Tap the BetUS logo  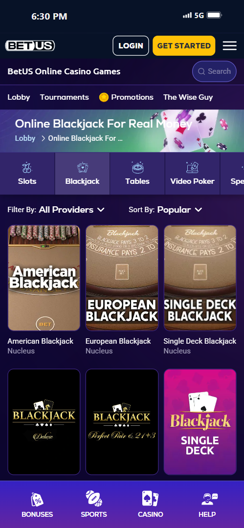click(x=30, y=45)
